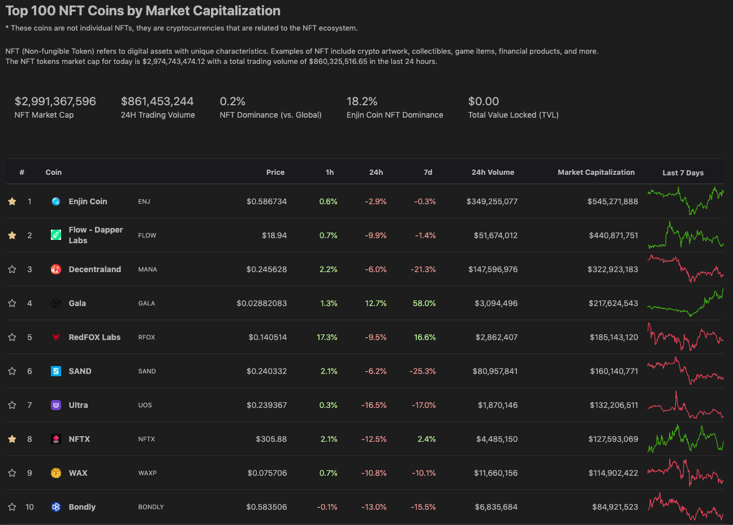Sort by 24h change column header

click(376, 173)
